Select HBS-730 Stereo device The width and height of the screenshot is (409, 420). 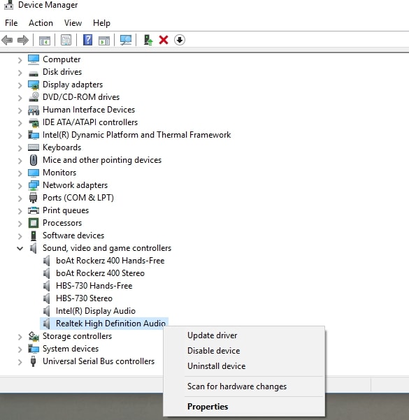[84, 298]
